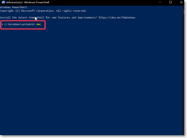Click the word improvements! in the banner
This screenshot has width=187, height=138.
click(87, 18)
